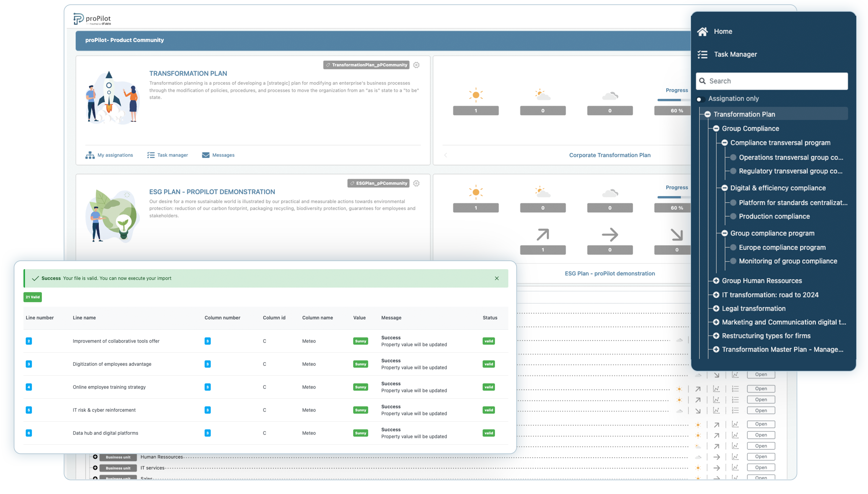Click Open button in Human Ressources row
This screenshot has width=868, height=494.
(761, 457)
